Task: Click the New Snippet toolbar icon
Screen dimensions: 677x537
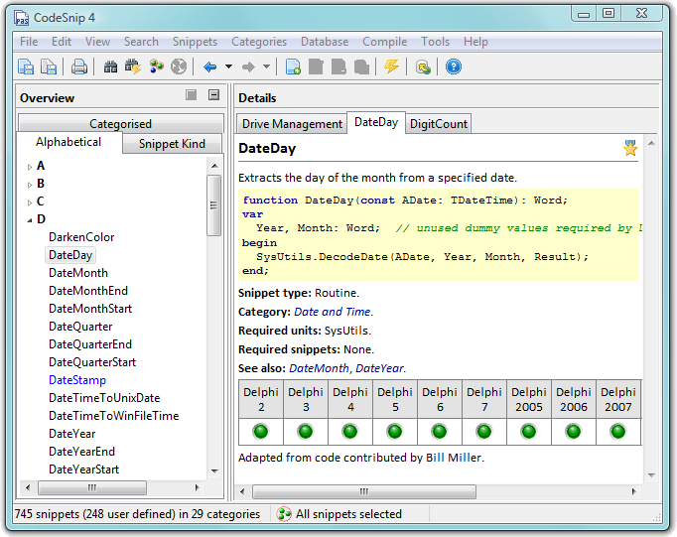Action: point(294,67)
